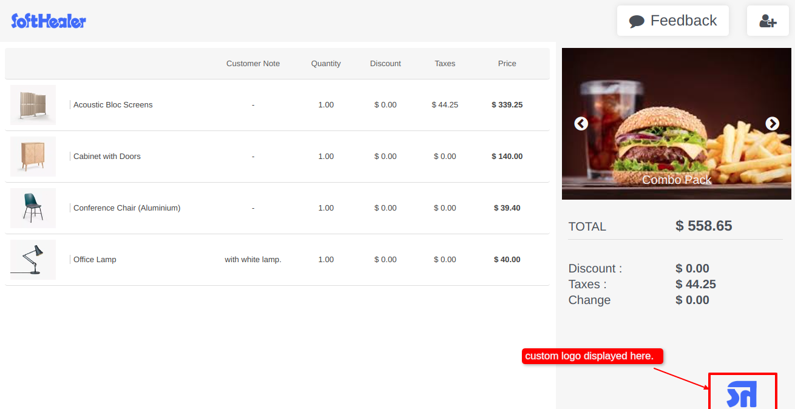The width and height of the screenshot is (795, 409).
Task: Click the Office Lamp product image
Action: click(x=33, y=260)
